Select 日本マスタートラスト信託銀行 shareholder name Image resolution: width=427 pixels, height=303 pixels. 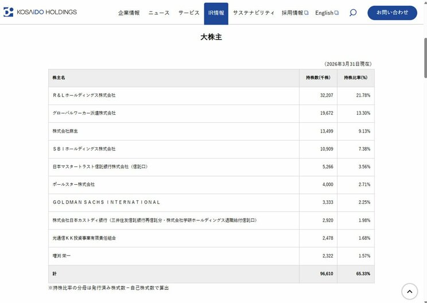pos(100,166)
